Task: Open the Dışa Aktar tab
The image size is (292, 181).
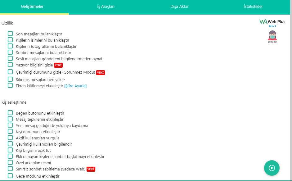Action: click(179, 7)
